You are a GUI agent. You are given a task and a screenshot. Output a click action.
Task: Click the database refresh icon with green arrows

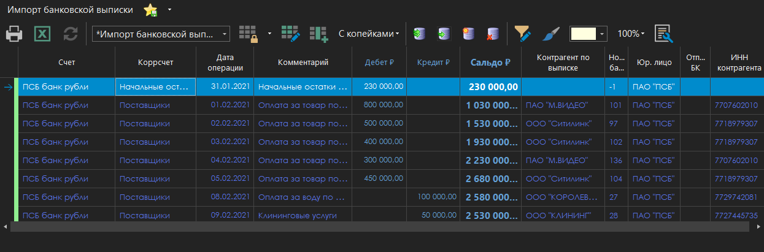(x=419, y=34)
